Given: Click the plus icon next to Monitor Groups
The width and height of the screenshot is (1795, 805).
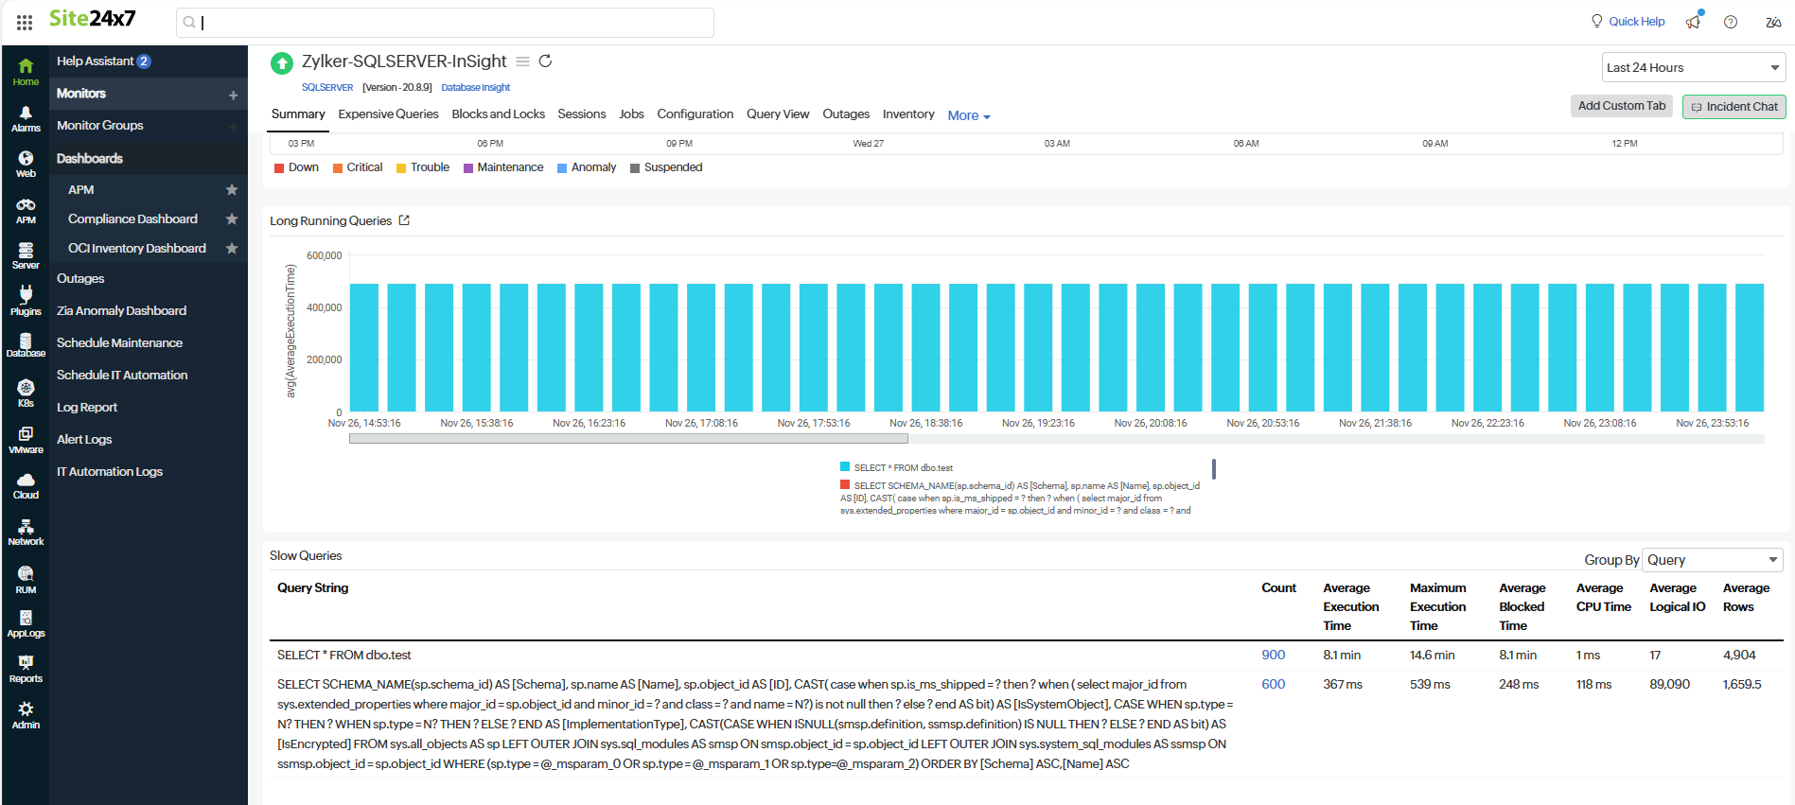Looking at the screenshot, I should pyautogui.click(x=233, y=127).
